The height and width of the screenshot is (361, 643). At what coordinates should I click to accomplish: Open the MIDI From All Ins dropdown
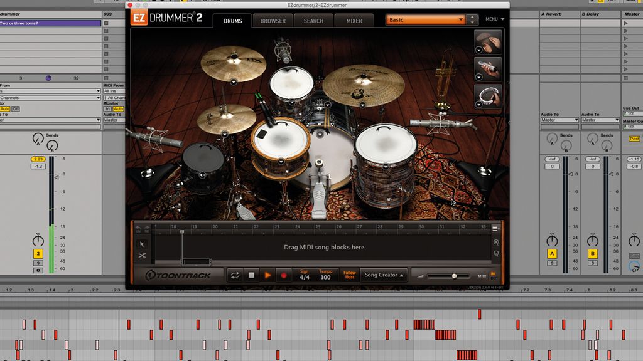point(113,90)
